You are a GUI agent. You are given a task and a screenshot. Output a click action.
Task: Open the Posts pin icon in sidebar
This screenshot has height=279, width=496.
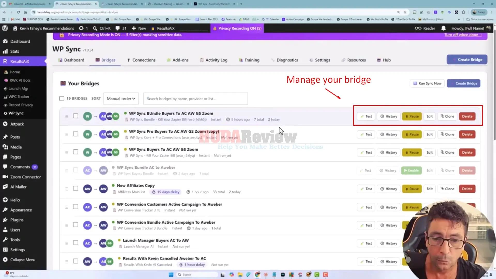[x=5, y=137]
